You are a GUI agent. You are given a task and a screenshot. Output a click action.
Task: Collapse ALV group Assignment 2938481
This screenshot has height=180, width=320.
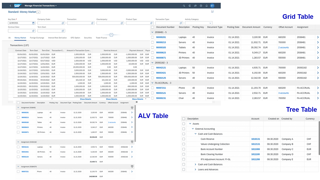[18, 108]
